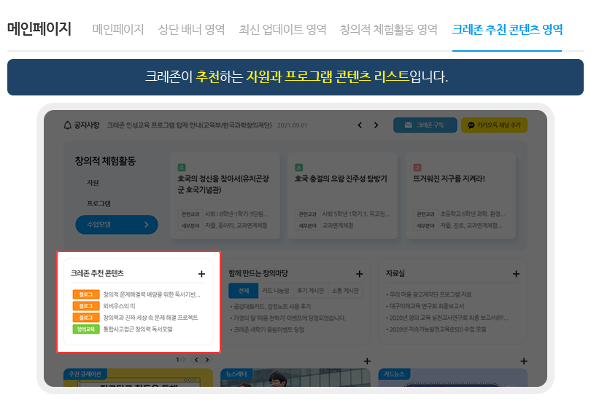Click plus icon above 카드뉴스 section
This screenshot has height=416, width=591.
523,361
